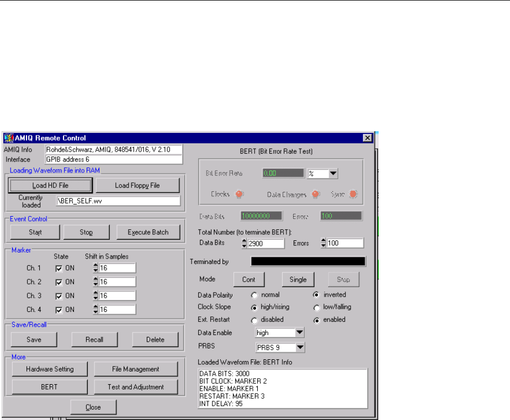Click 'BIT CLOCK: MARKER 2' line

tap(233, 381)
